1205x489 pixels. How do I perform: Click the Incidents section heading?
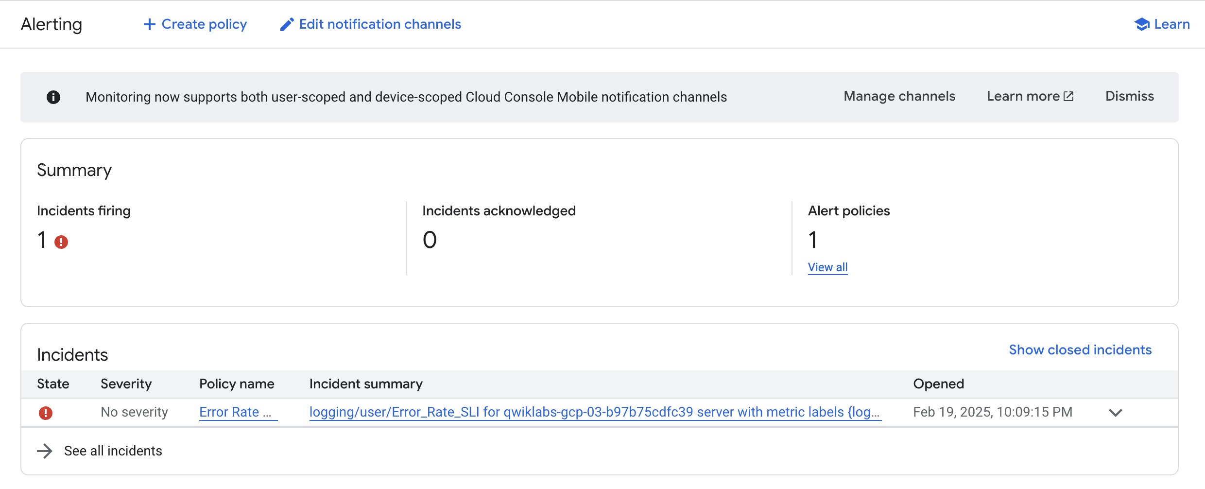(72, 355)
